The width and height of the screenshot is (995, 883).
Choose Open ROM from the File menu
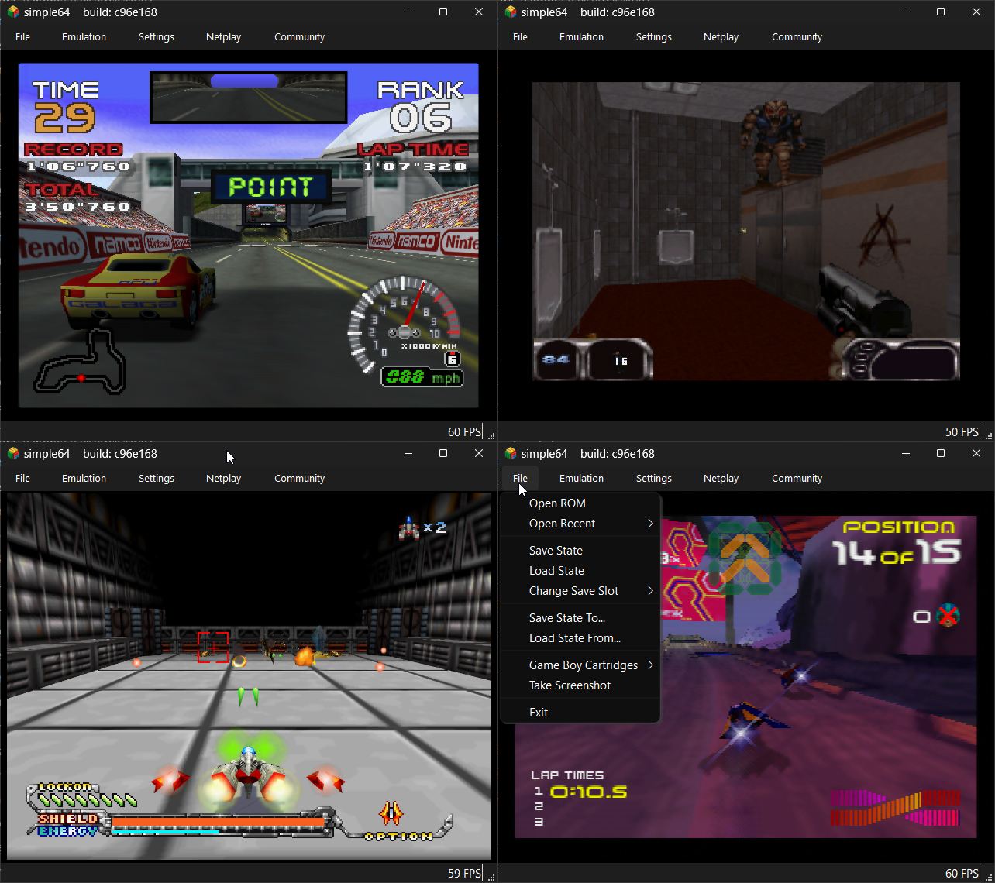coord(557,503)
